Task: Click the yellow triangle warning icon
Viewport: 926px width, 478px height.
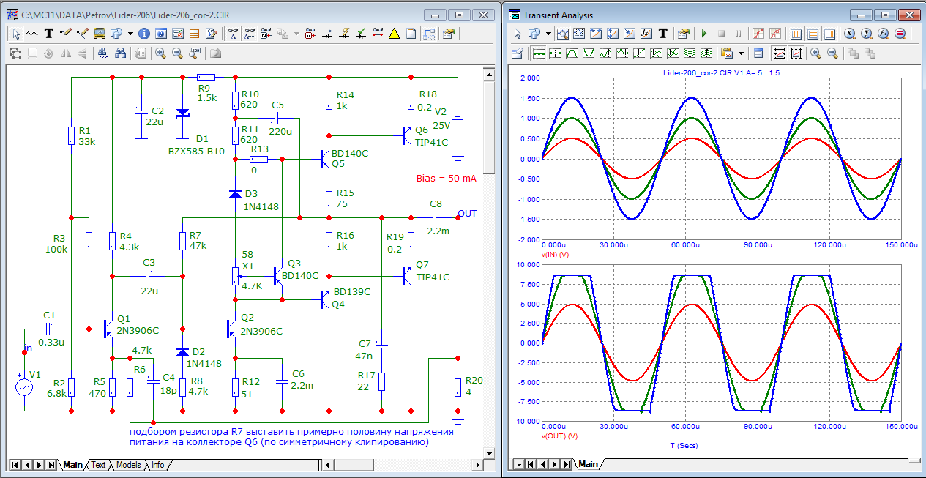Action: (x=395, y=34)
